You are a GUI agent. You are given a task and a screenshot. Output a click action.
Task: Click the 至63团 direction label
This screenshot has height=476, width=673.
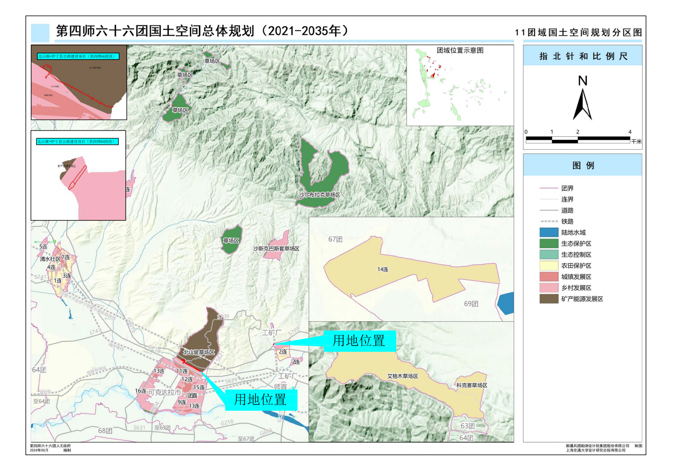pos(162,428)
